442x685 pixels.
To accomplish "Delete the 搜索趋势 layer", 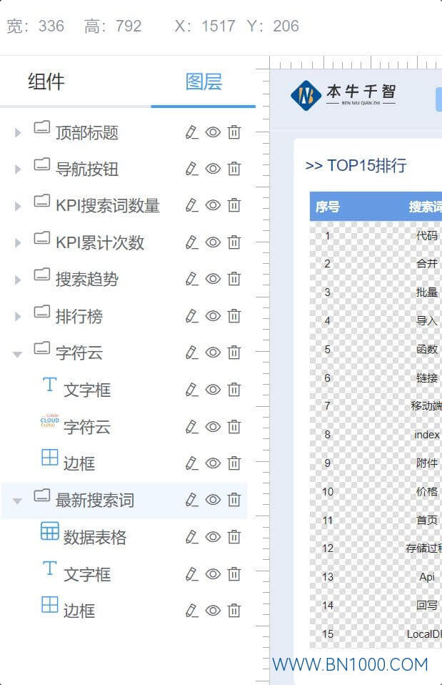I will coord(234,279).
